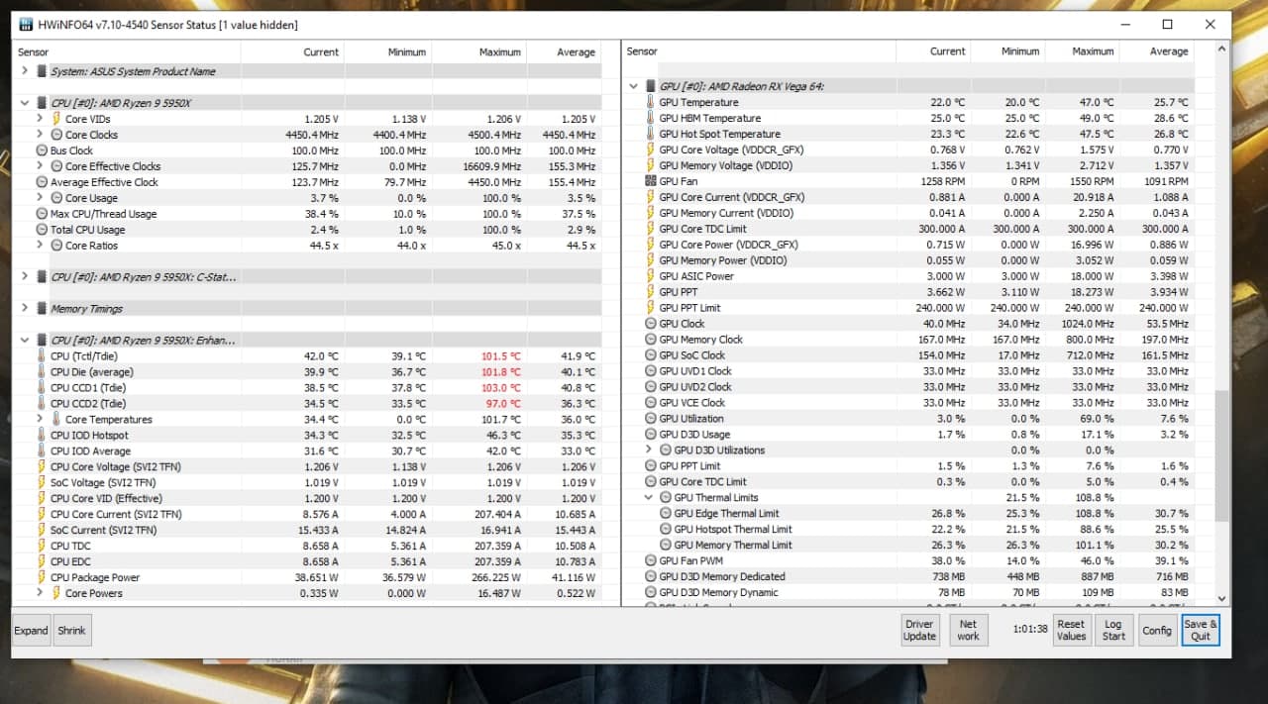Click the GPU Memory Clock icon
This screenshot has width=1268, height=704.
(x=650, y=340)
